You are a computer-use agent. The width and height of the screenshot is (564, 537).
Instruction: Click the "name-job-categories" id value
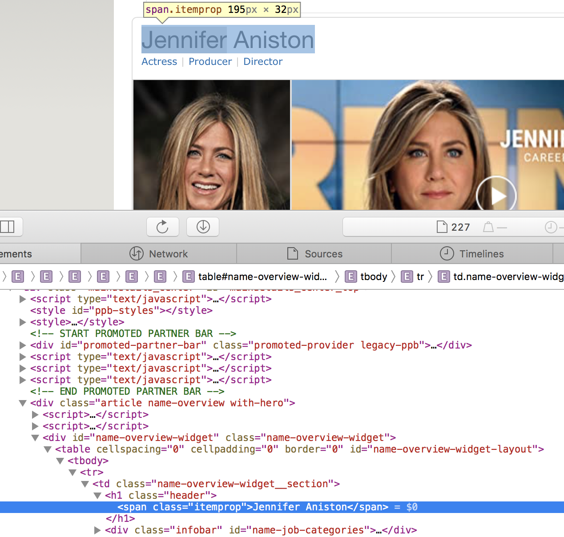308,530
